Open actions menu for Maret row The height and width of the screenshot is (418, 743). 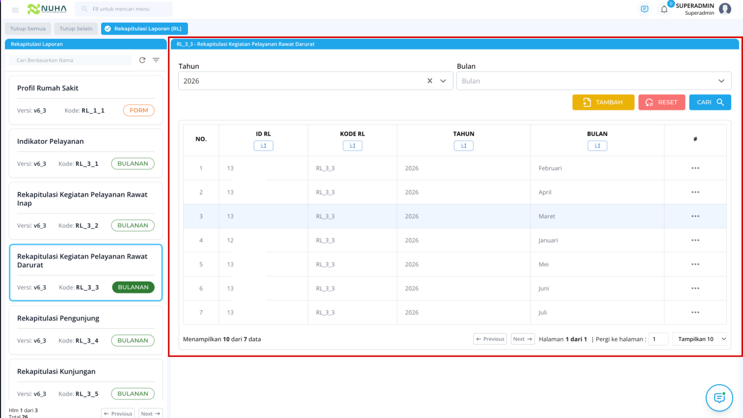695,216
